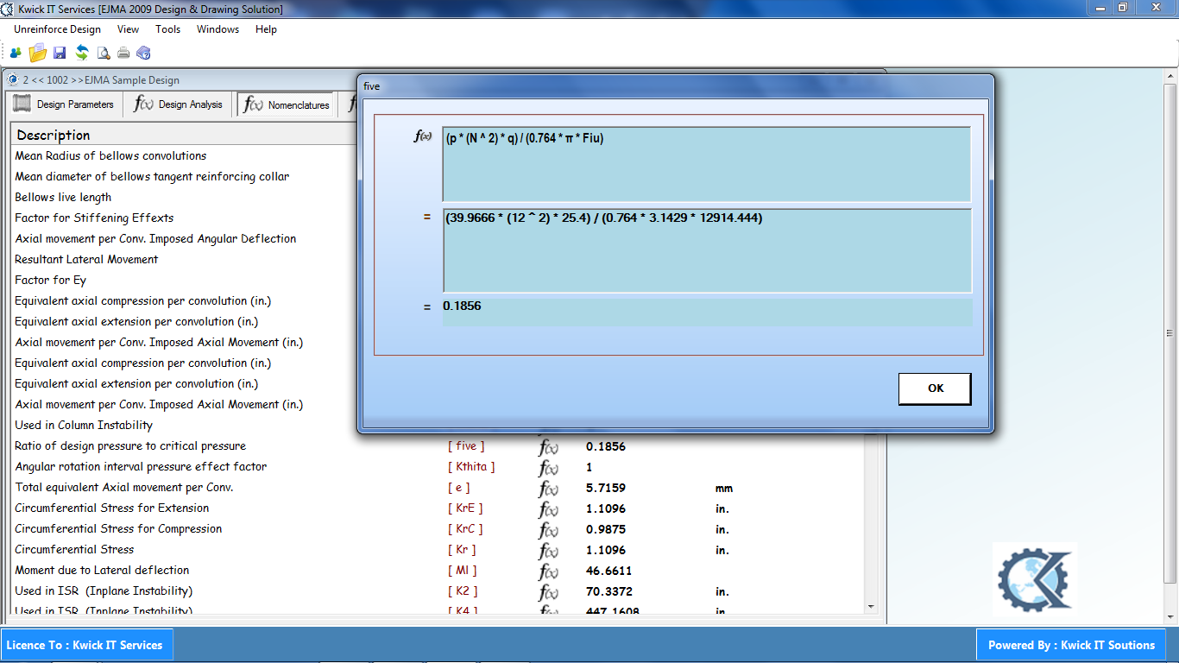The width and height of the screenshot is (1179, 663).
Task: Click OK to close the five dialog
Action: click(934, 388)
